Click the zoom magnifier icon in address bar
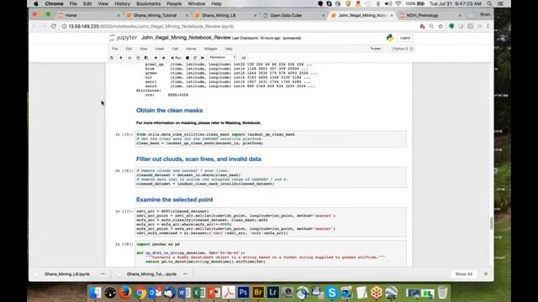This screenshot has height=302, width=538. coord(431,26)
